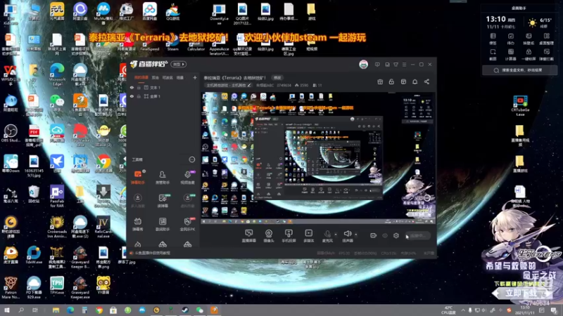
Task: Open the 歌词助手 tool
Action: click(163, 224)
